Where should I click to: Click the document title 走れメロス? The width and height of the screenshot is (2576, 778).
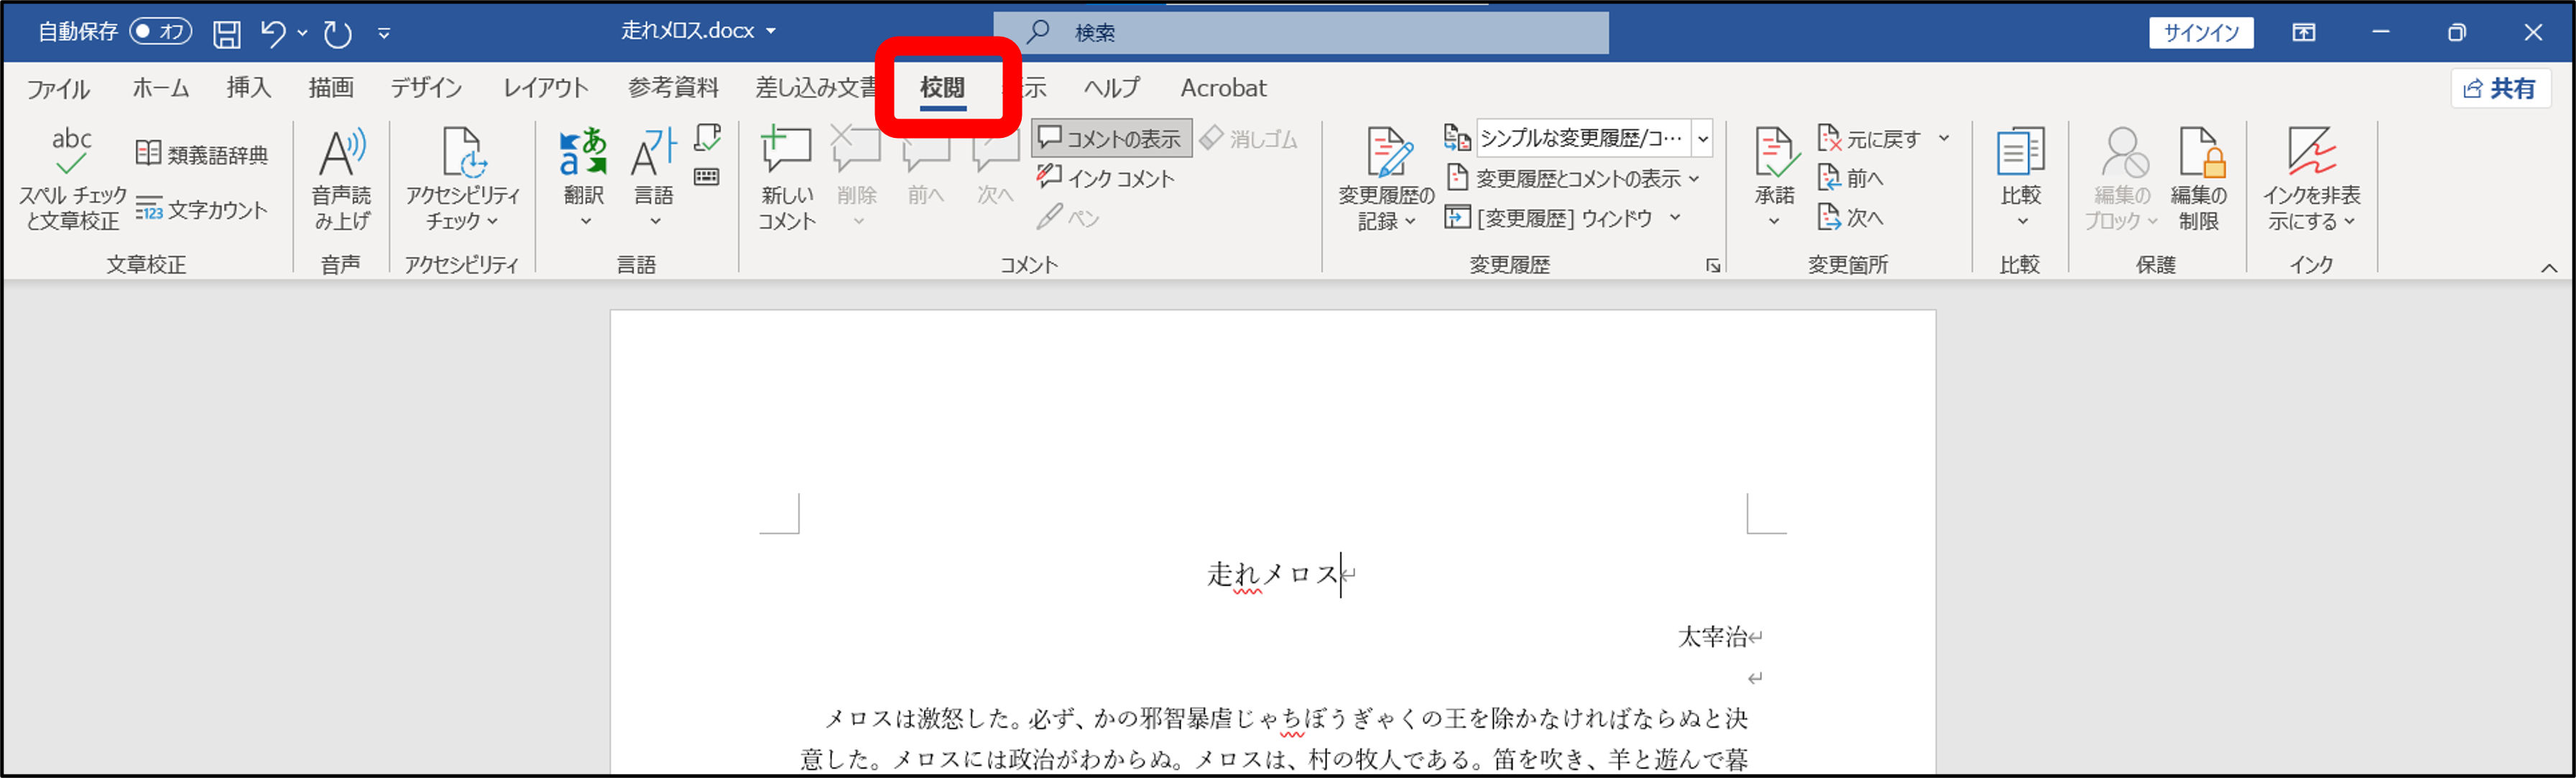[1272, 574]
